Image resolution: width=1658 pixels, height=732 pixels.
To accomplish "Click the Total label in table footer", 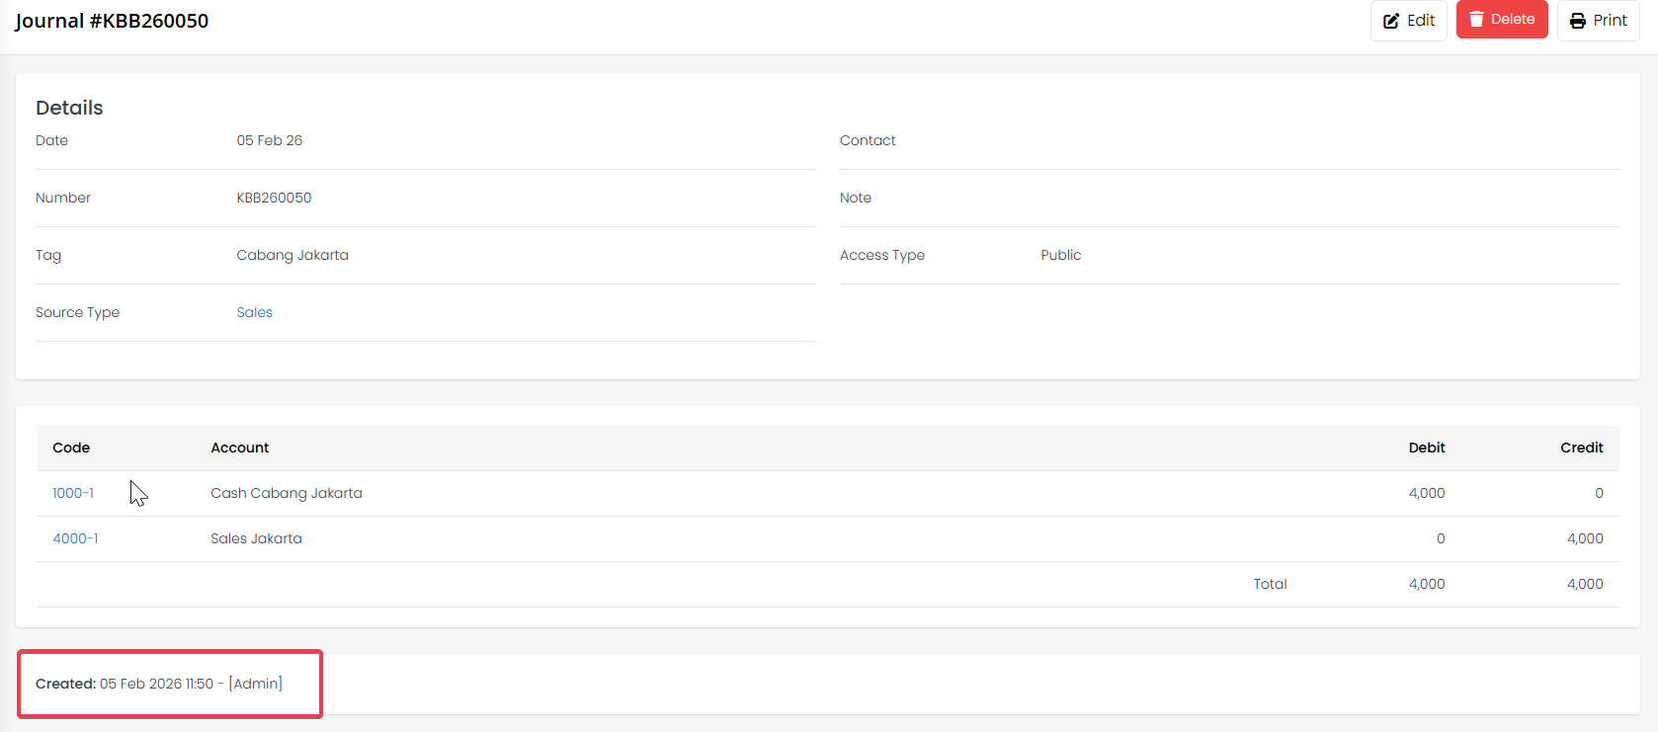I will 1270,584.
